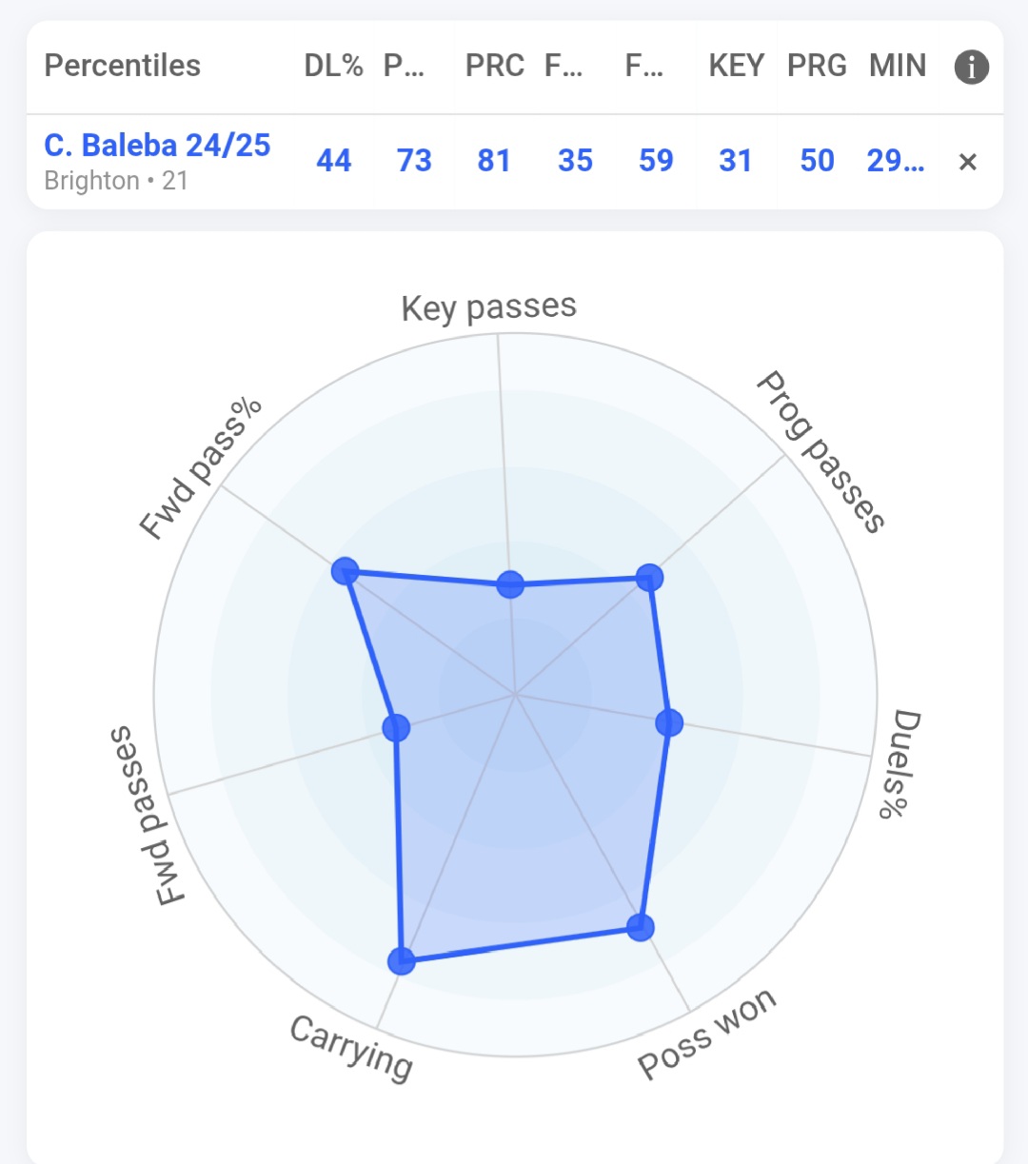Sort by the MIN column header

[897, 66]
